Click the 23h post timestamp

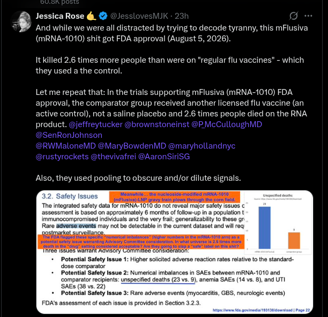click(x=182, y=16)
